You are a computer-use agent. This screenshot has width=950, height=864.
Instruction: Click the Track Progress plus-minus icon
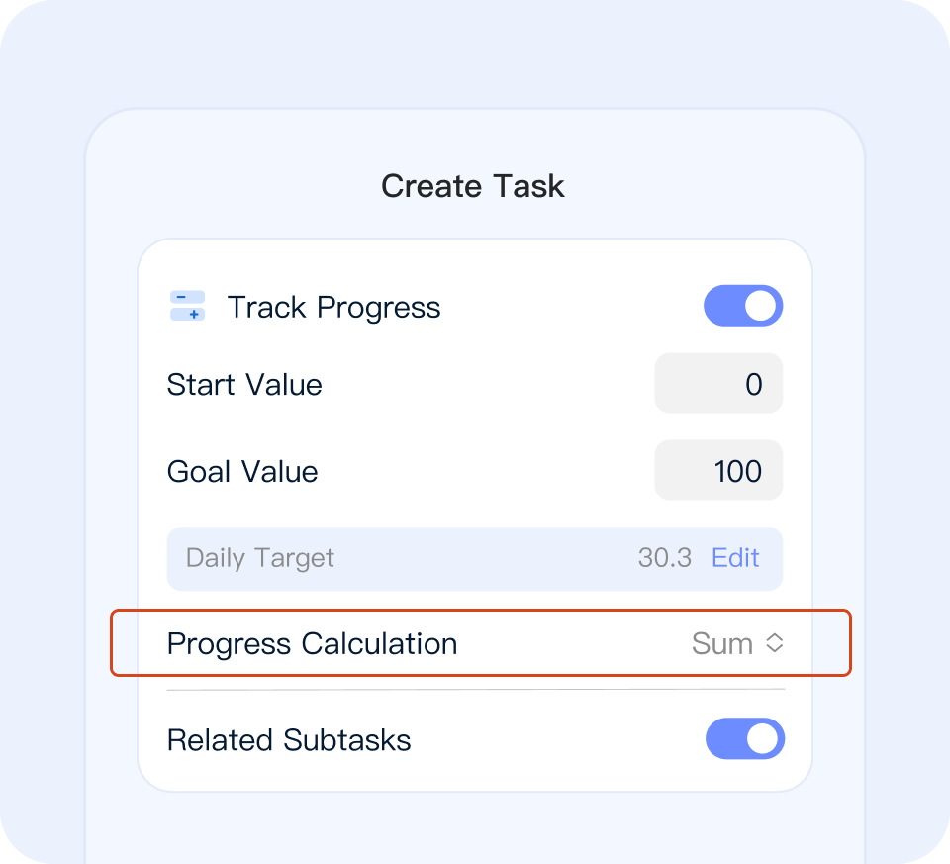coord(187,307)
